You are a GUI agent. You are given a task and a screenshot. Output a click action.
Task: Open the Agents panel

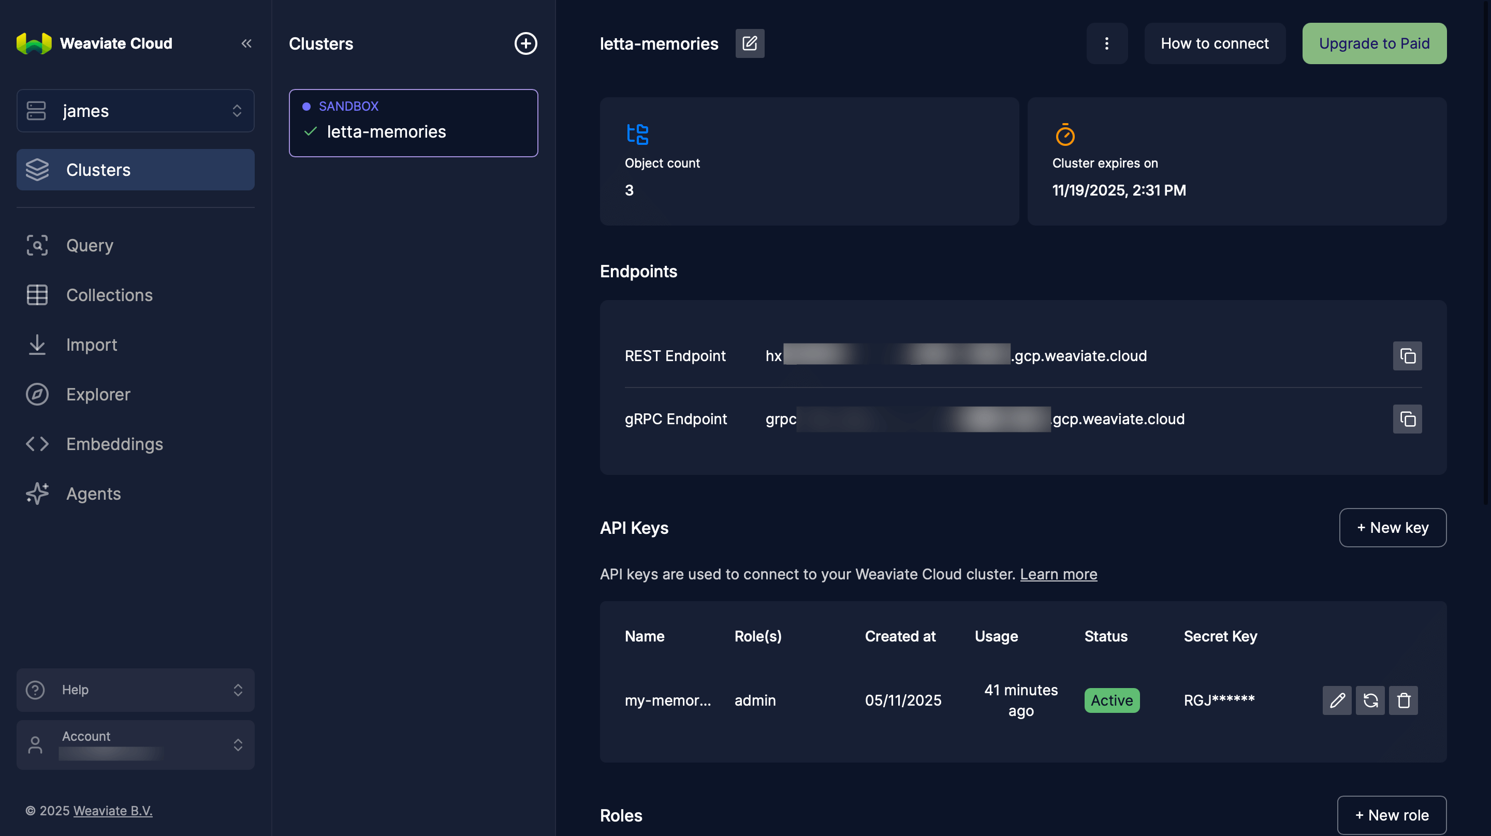point(93,494)
